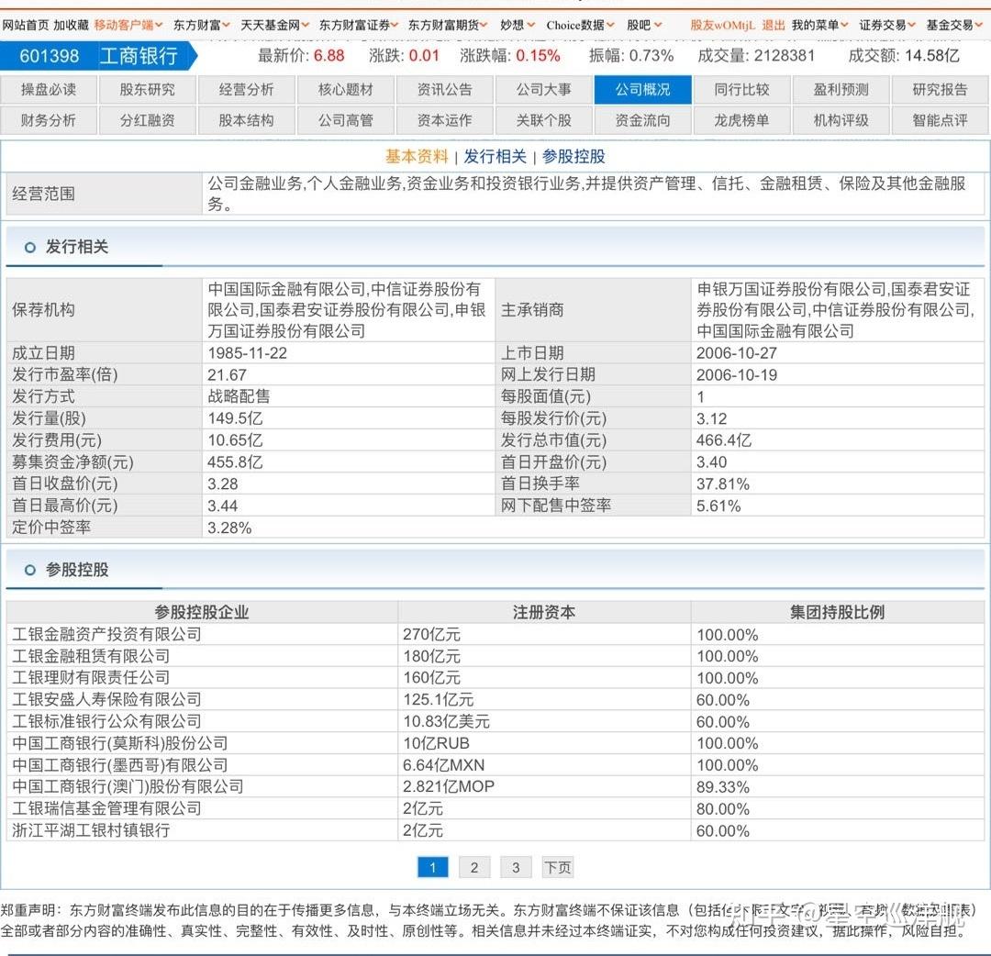Jump to 发行相关 section link
The height and width of the screenshot is (956, 991).
click(x=495, y=156)
